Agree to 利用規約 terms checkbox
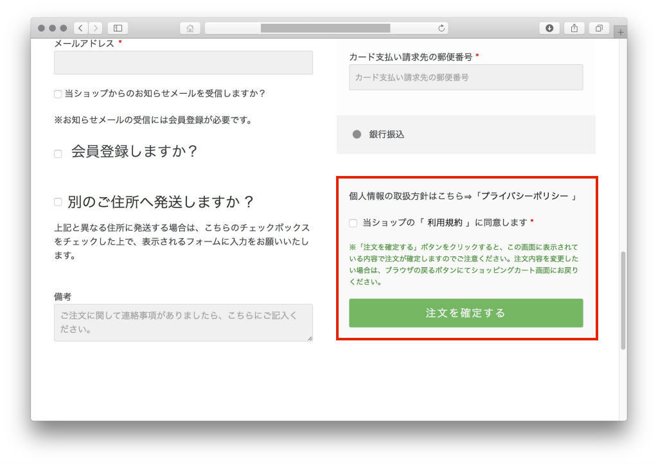The image size is (658, 465). click(x=353, y=223)
